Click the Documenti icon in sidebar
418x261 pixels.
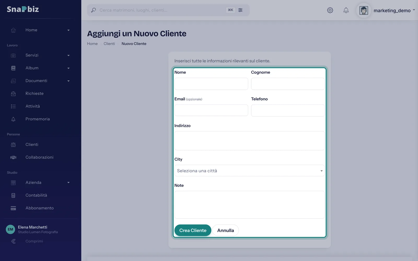click(13, 81)
